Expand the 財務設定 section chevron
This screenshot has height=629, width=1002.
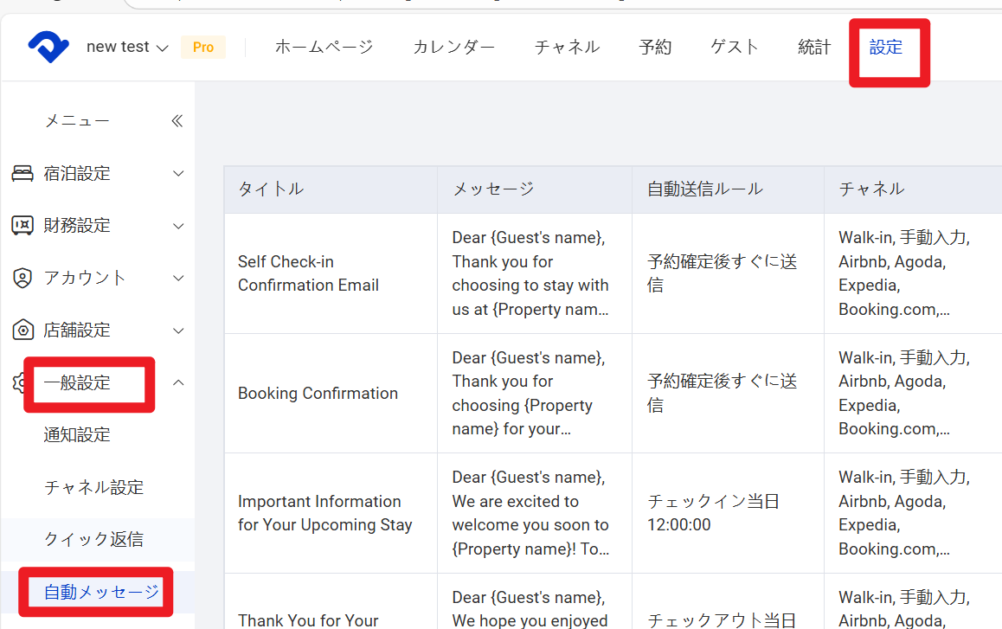click(x=178, y=226)
